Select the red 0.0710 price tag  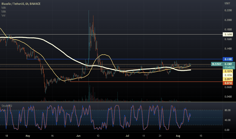pyautogui.click(x=228, y=83)
